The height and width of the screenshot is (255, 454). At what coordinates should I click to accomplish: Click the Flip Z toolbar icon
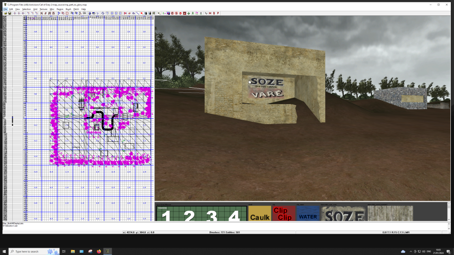23,13
